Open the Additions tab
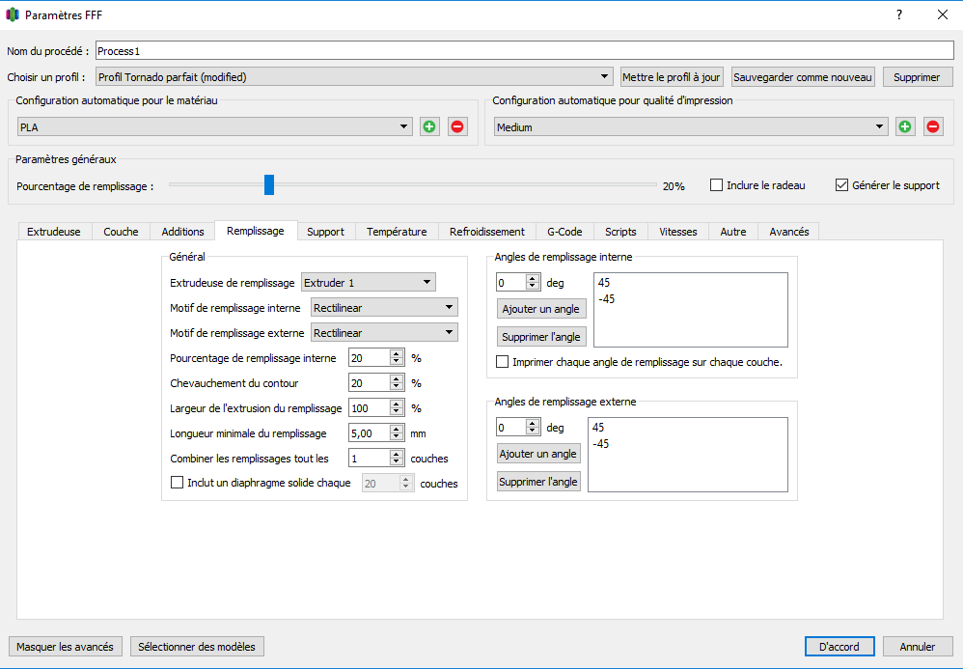The width and height of the screenshot is (963, 669). tap(182, 232)
